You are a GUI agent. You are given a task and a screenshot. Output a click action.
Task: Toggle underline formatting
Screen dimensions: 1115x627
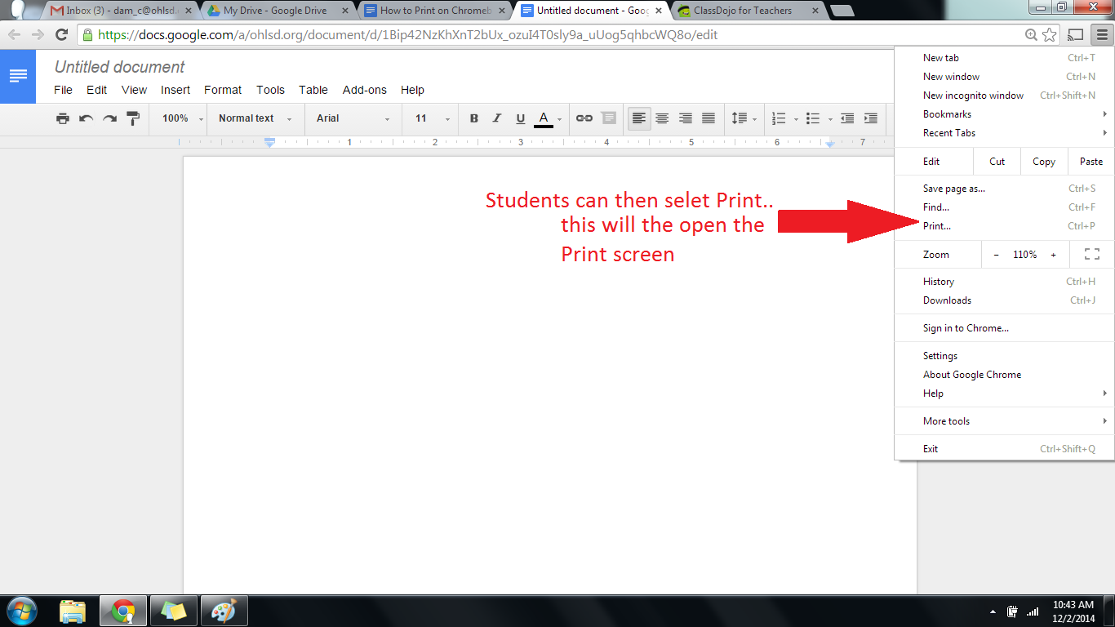[520, 118]
